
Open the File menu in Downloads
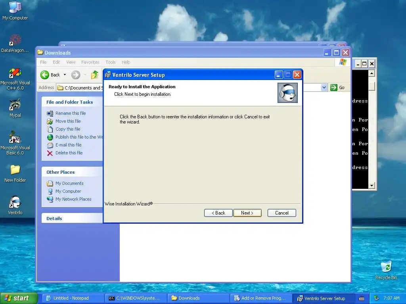(43, 62)
